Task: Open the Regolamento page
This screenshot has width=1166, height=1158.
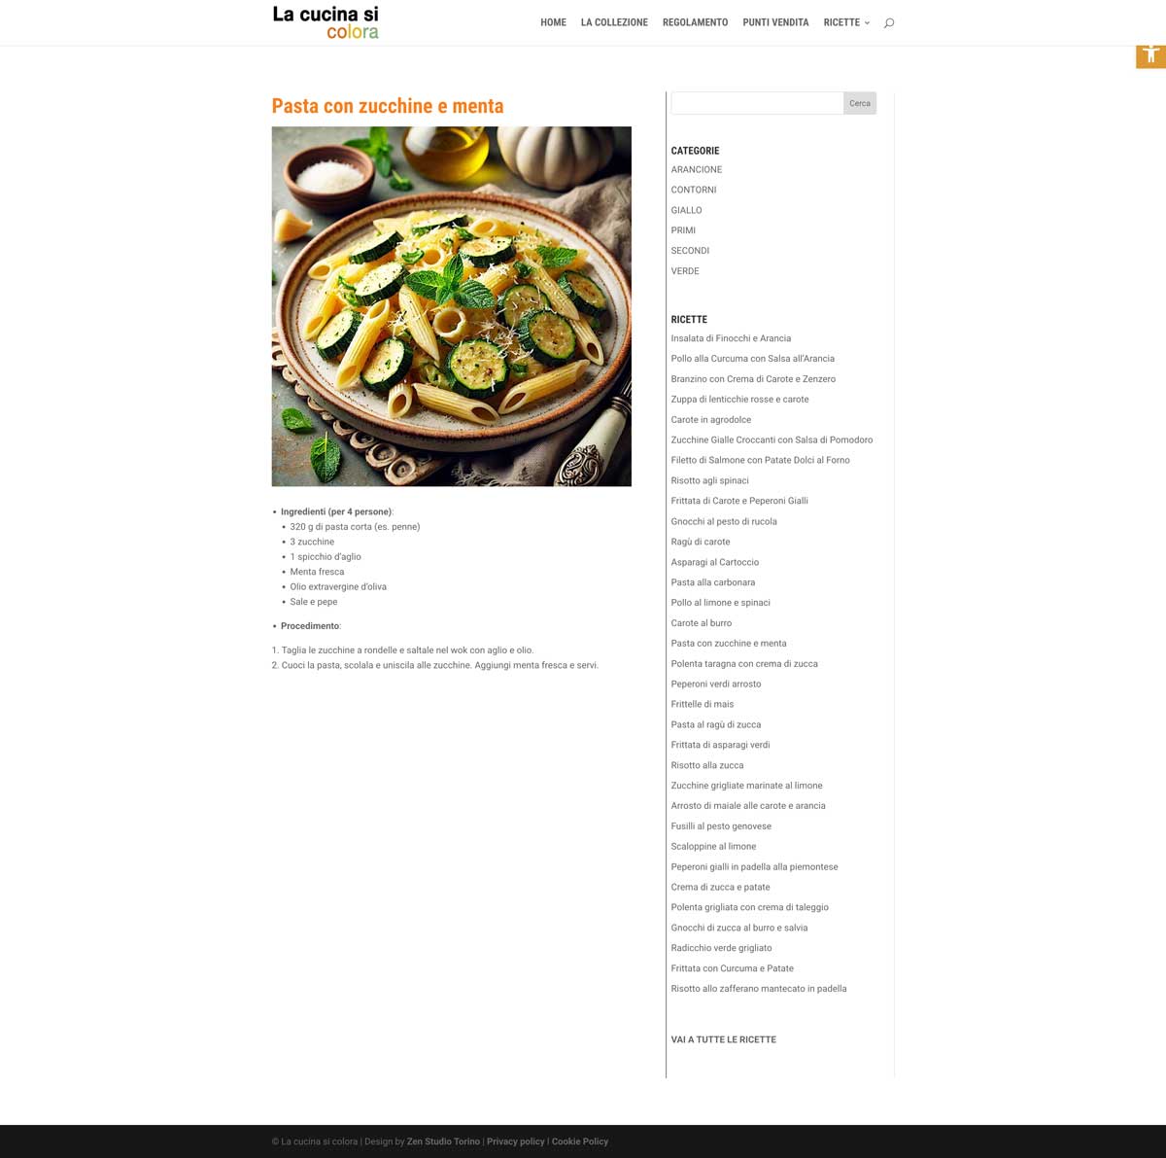Action: pyautogui.click(x=695, y=22)
